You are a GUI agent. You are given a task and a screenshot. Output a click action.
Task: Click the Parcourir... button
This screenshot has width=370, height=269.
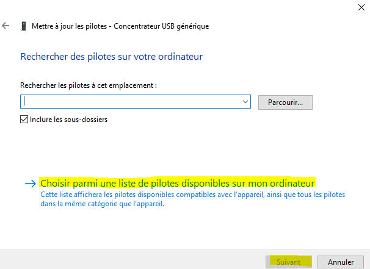285,102
